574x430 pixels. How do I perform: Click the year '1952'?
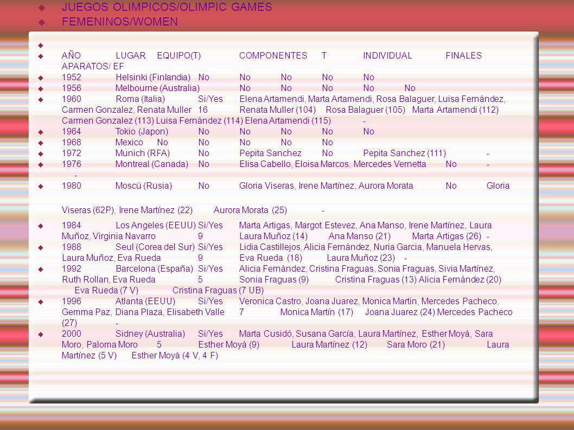(72, 77)
